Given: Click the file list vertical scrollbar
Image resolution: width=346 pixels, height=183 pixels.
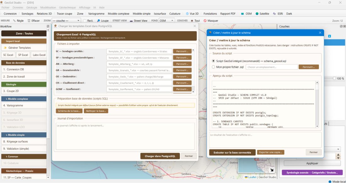Looking at the screenshot, I should coord(193,70).
